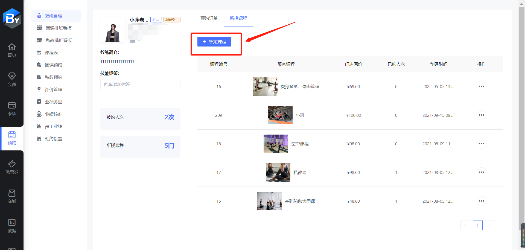525x250 pixels.
Task: Open 预约设置 menu item
Action: [x=54, y=139]
